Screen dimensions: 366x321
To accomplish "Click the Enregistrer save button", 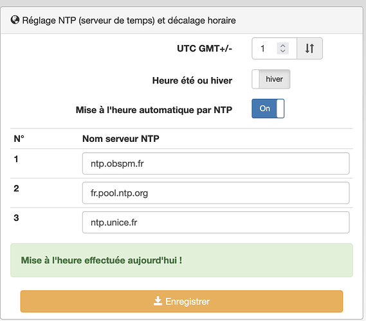I will [x=181, y=301].
